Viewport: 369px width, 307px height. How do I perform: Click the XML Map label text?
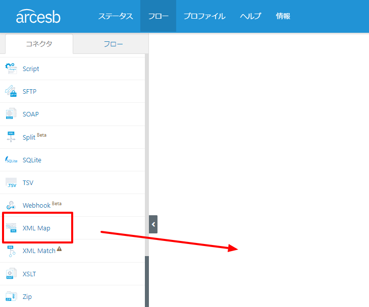pyautogui.click(x=36, y=228)
